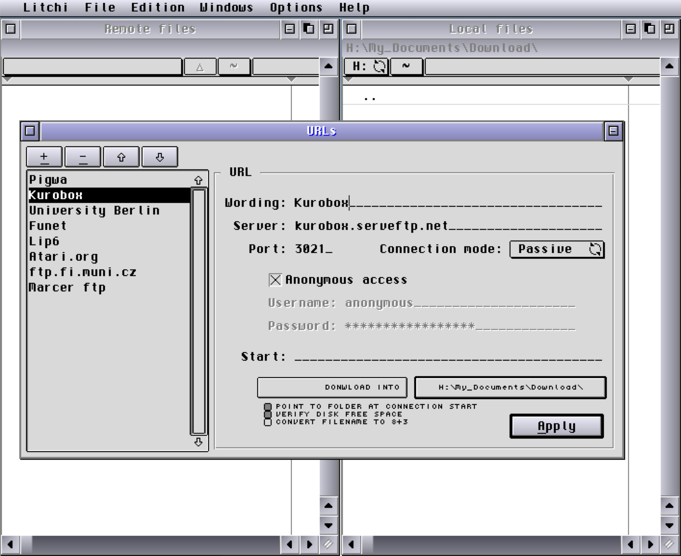Click the Donwload Into button
The width and height of the screenshot is (681, 556).
[x=332, y=387]
